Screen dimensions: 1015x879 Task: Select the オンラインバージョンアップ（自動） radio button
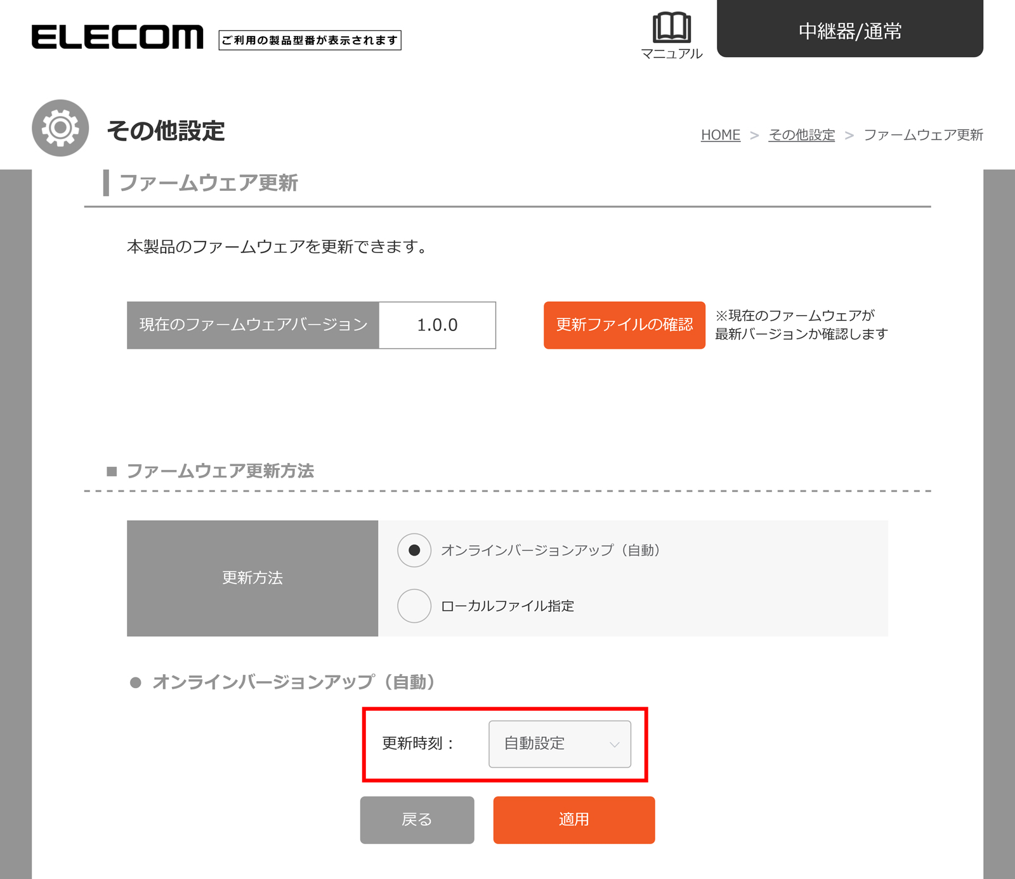[x=414, y=550]
